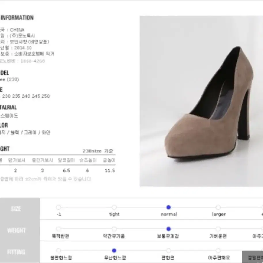Click the 슈즈높이 column header
This screenshot has width=263, height=263.
pos(88,160)
